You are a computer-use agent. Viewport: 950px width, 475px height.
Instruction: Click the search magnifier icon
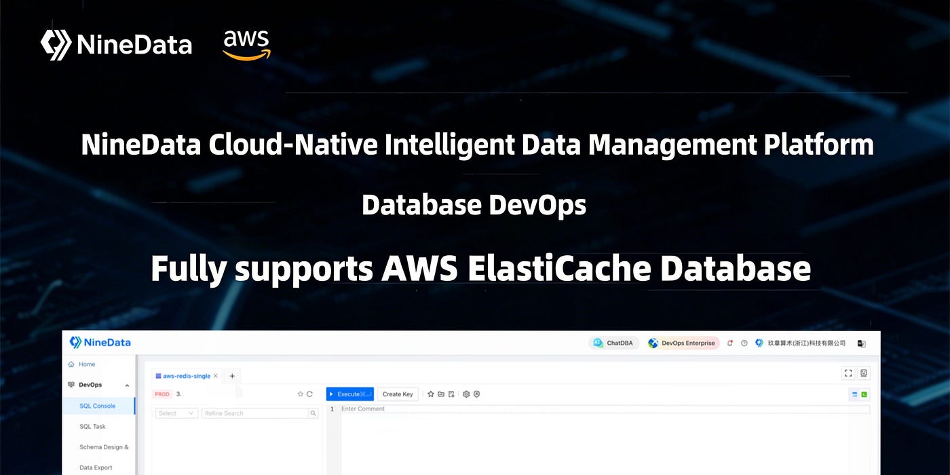313,413
